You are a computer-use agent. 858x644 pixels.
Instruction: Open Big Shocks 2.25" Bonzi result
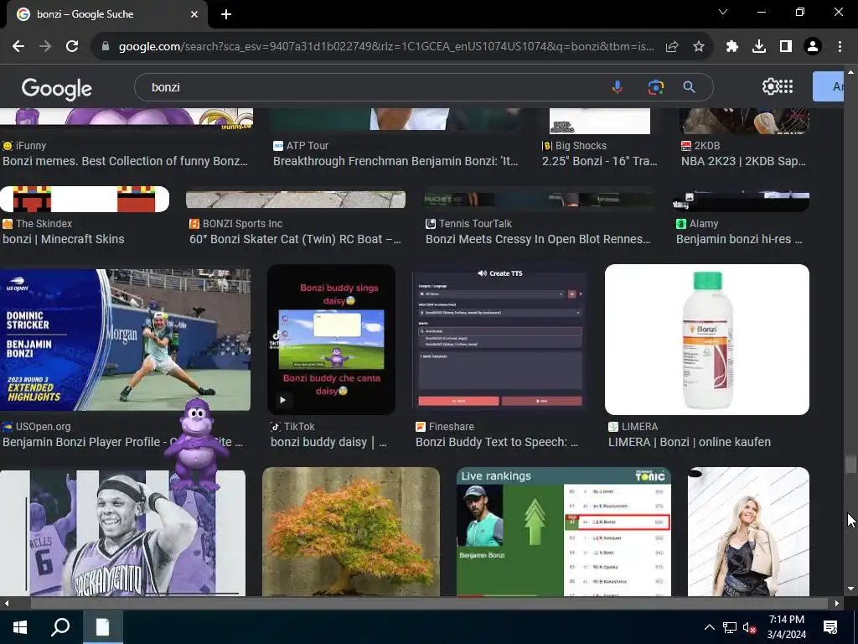pos(600,161)
